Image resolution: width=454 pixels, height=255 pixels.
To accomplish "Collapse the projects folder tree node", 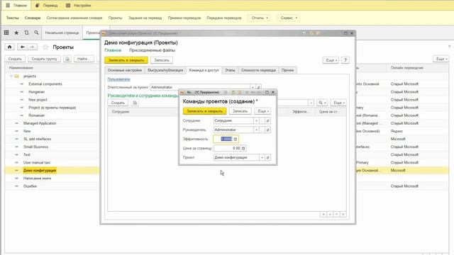I will 11,76.
